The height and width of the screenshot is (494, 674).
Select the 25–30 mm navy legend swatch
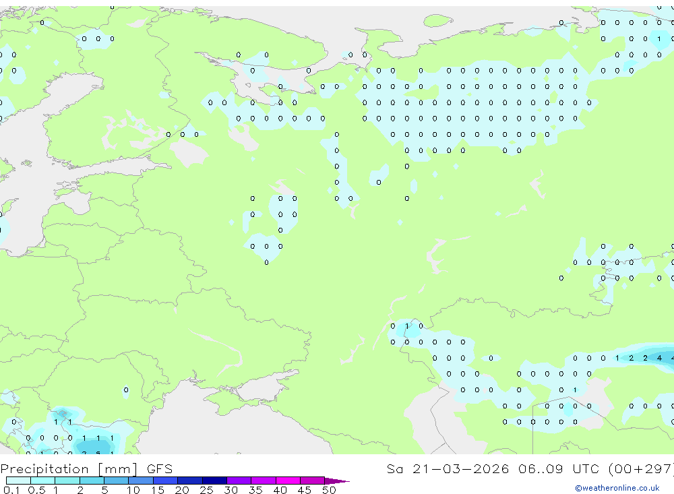click(214, 481)
